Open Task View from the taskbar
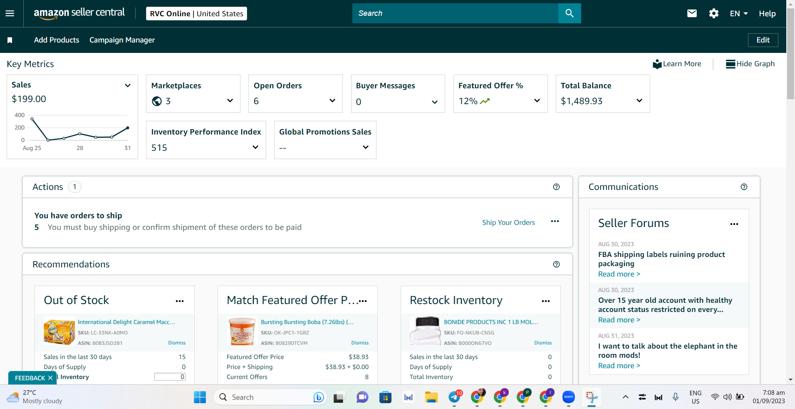Screen dimensions: 795x409 [x=339, y=397]
